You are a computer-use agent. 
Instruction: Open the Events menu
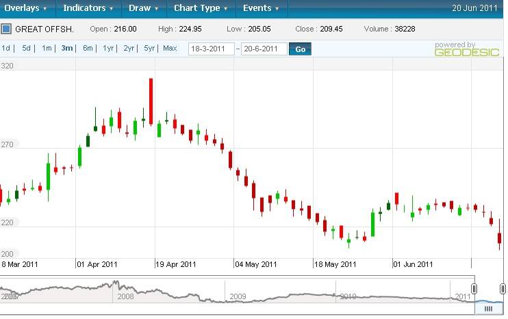pyautogui.click(x=262, y=8)
